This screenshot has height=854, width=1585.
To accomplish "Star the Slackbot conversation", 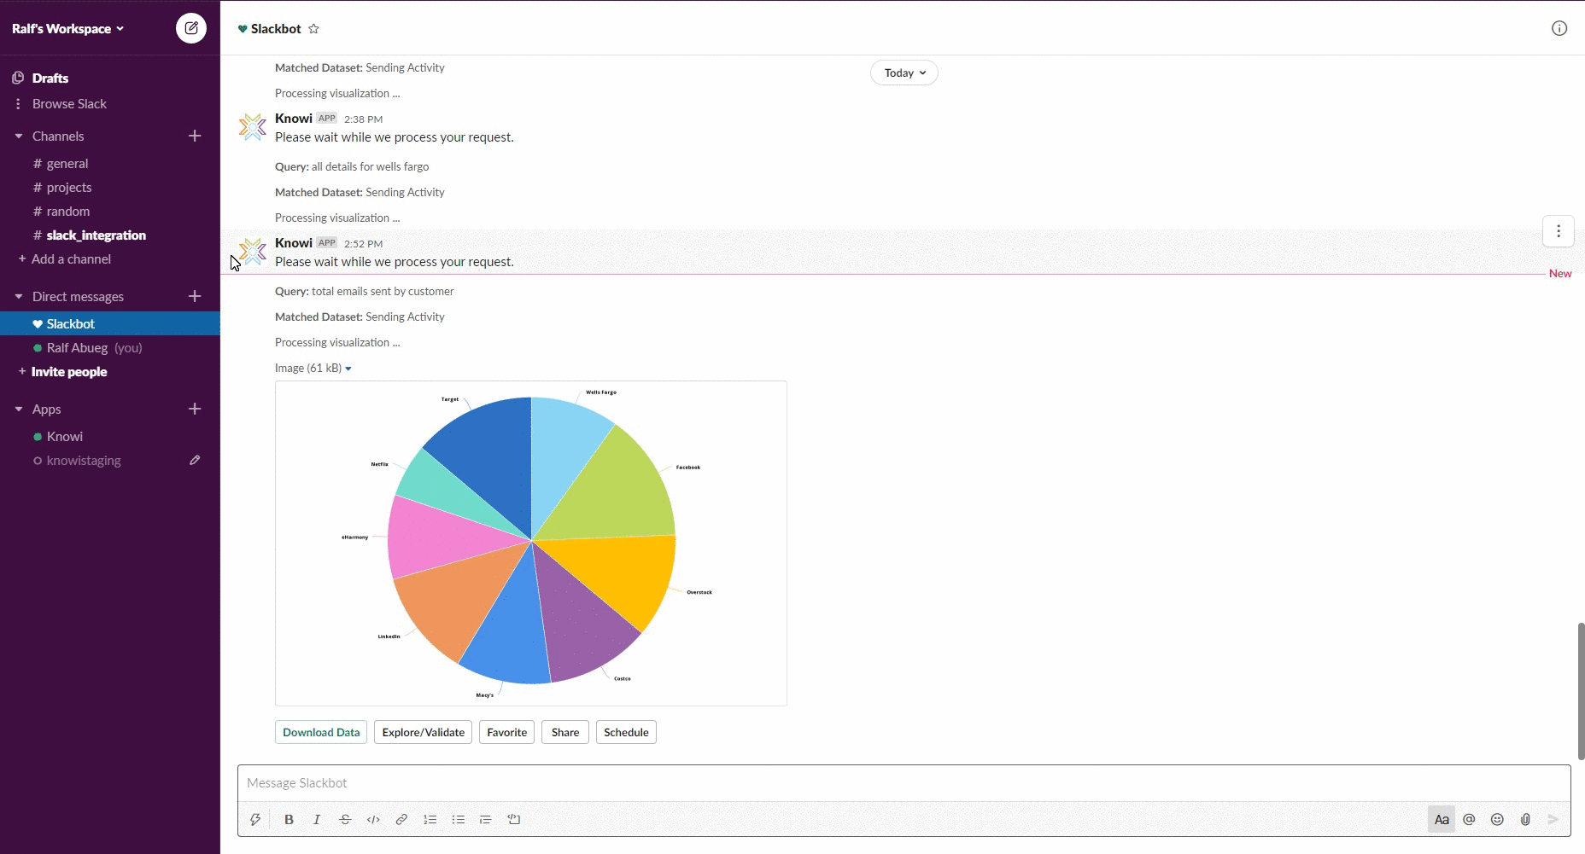I will click(x=313, y=29).
